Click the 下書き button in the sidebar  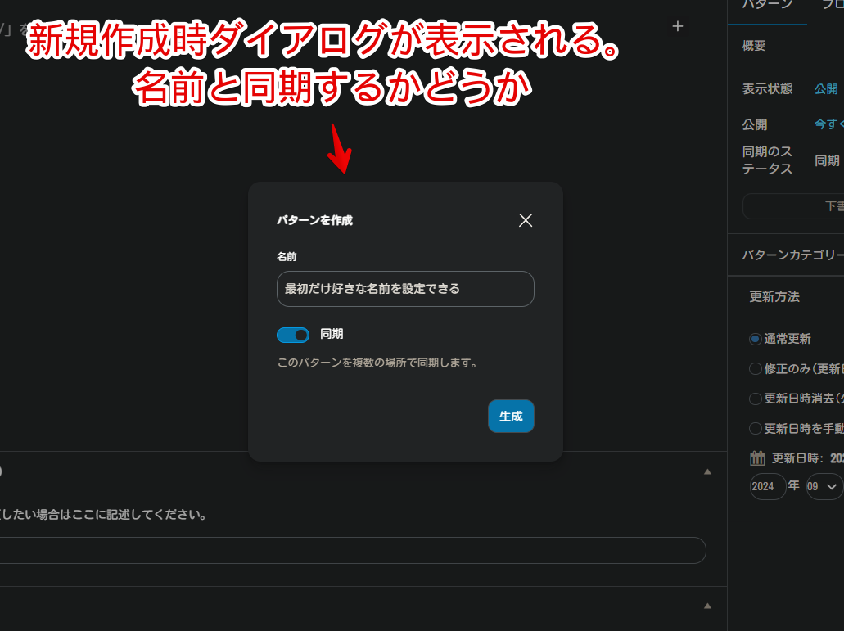[793, 206]
